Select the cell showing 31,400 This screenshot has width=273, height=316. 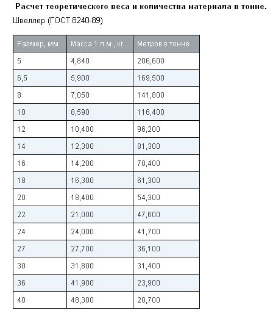click(166, 266)
